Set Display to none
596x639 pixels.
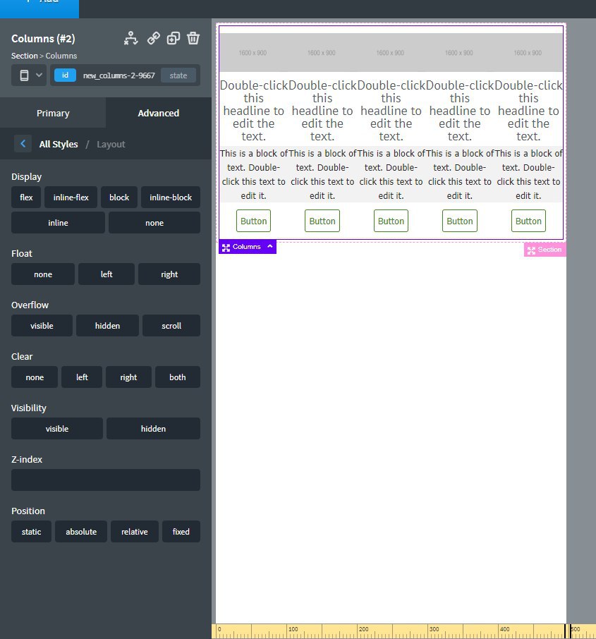[x=154, y=222]
